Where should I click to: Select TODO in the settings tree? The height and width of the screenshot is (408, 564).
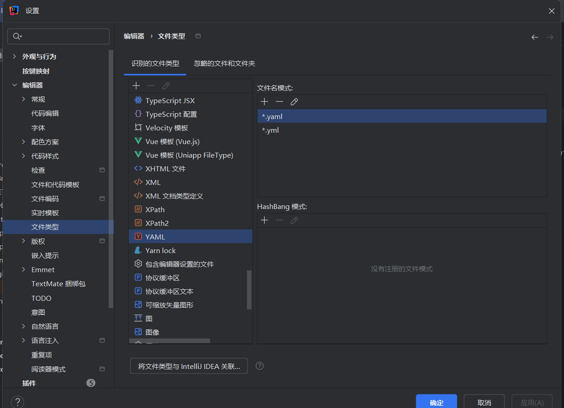41,298
